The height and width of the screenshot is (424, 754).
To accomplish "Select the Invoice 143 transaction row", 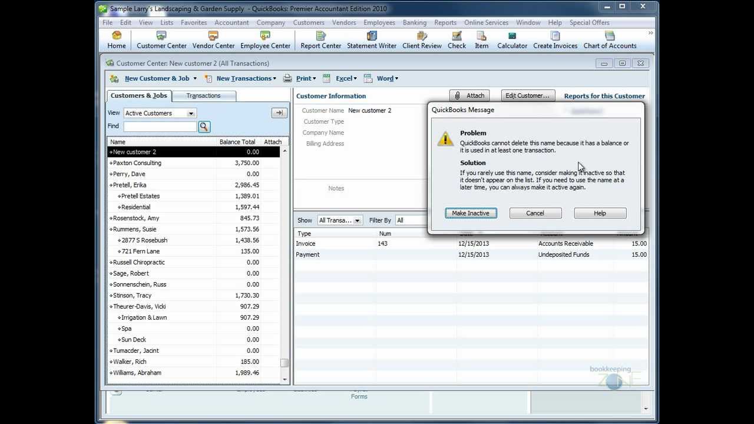I will [x=471, y=244].
